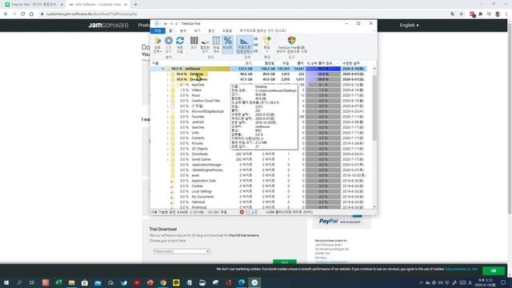Open the Windows Start menu
Image resolution: width=512 pixels, height=288 pixels.
[x=6, y=282]
